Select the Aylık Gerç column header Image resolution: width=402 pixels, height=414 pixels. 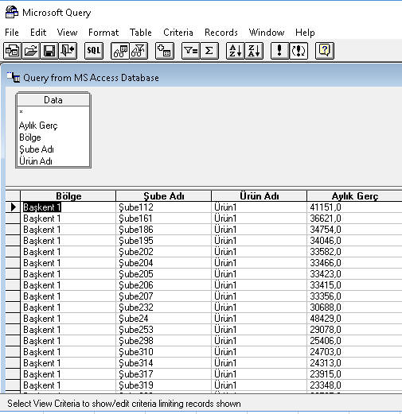(x=354, y=196)
